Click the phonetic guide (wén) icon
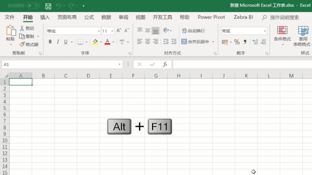The height and width of the screenshot is (175, 312). click(122, 42)
